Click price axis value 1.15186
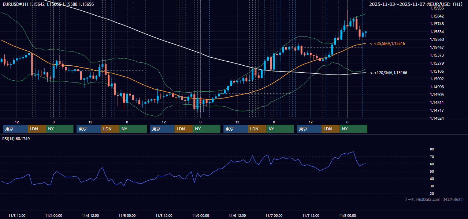Viewport: 468px width, 219px height. 437,71
